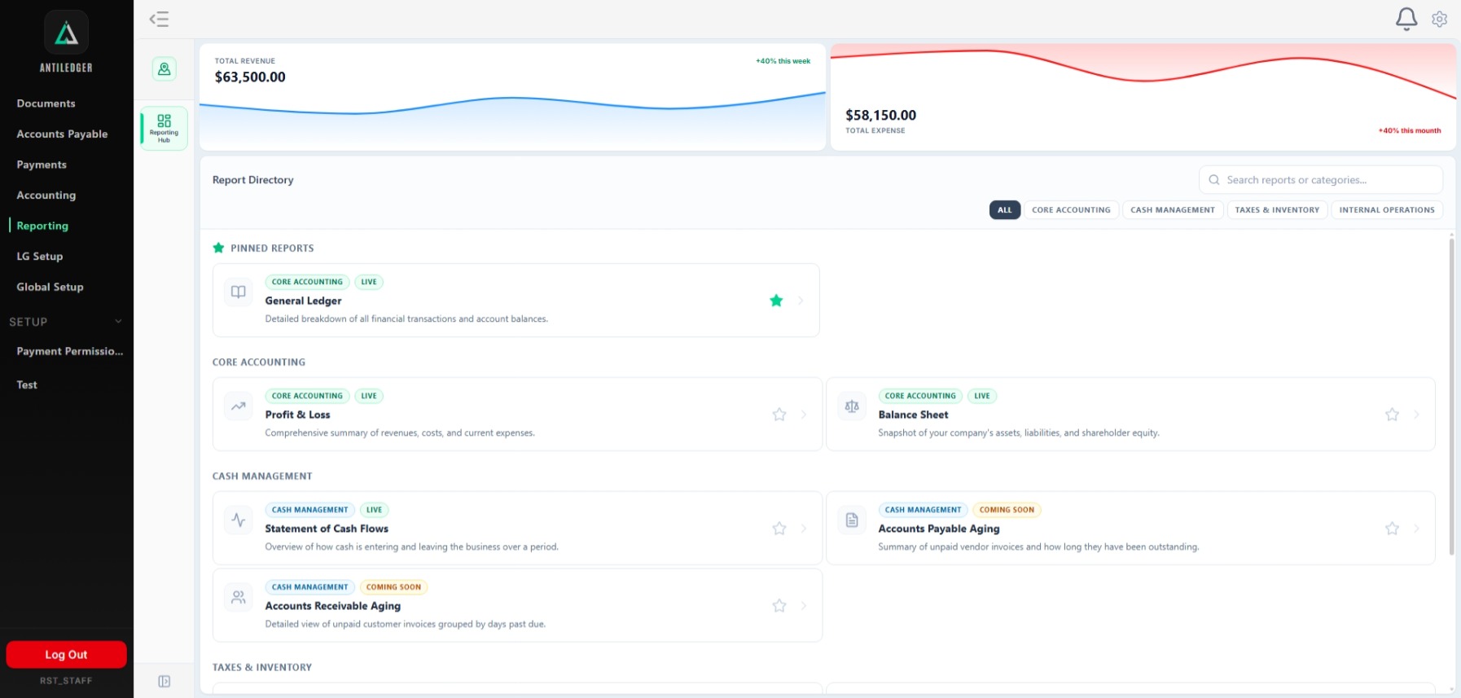Select the ALL filter tab
The image size is (1461, 698).
tap(1005, 210)
